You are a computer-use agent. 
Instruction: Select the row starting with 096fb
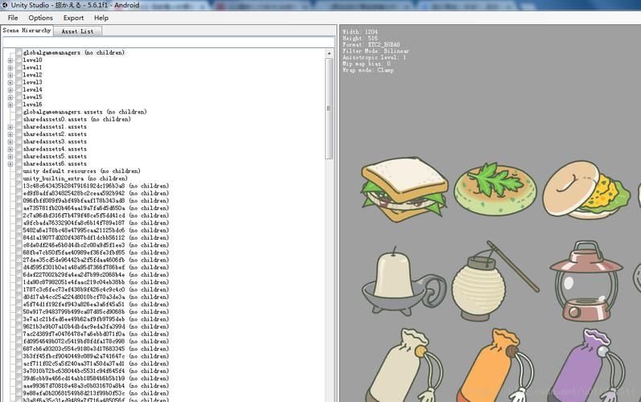[x=96, y=200]
